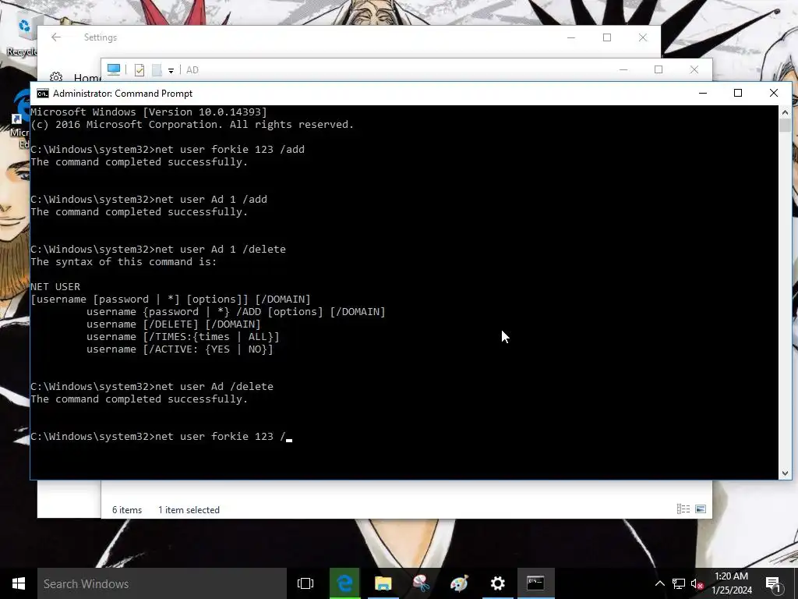Click the Settings window title text

pyautogui.click(x=101, y=37)
